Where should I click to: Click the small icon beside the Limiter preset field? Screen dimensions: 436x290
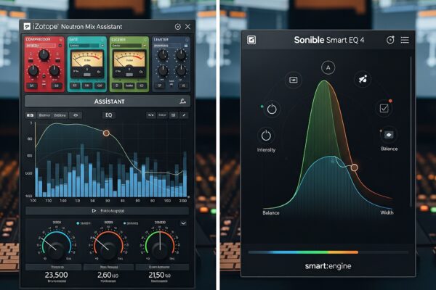click(x=186, y=46)
